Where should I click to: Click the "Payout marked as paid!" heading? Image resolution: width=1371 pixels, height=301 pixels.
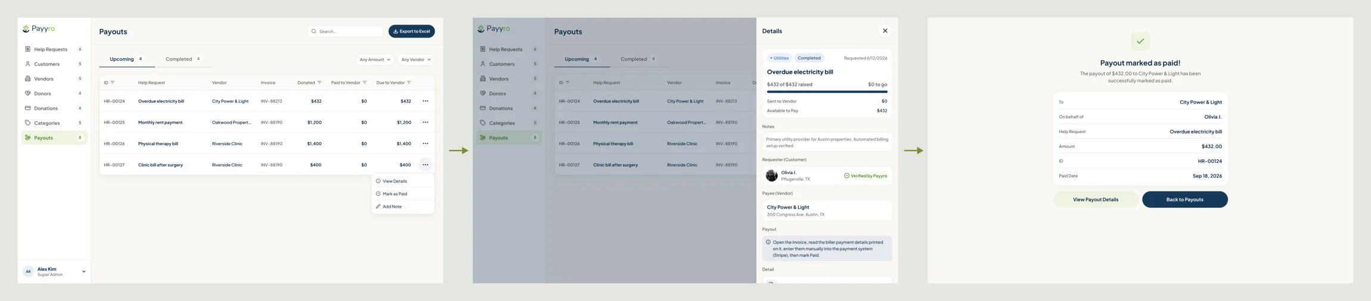(x=1140, y=62)
